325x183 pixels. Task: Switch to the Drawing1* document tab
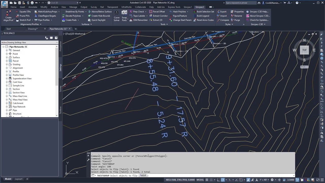(x=33, y=29)
